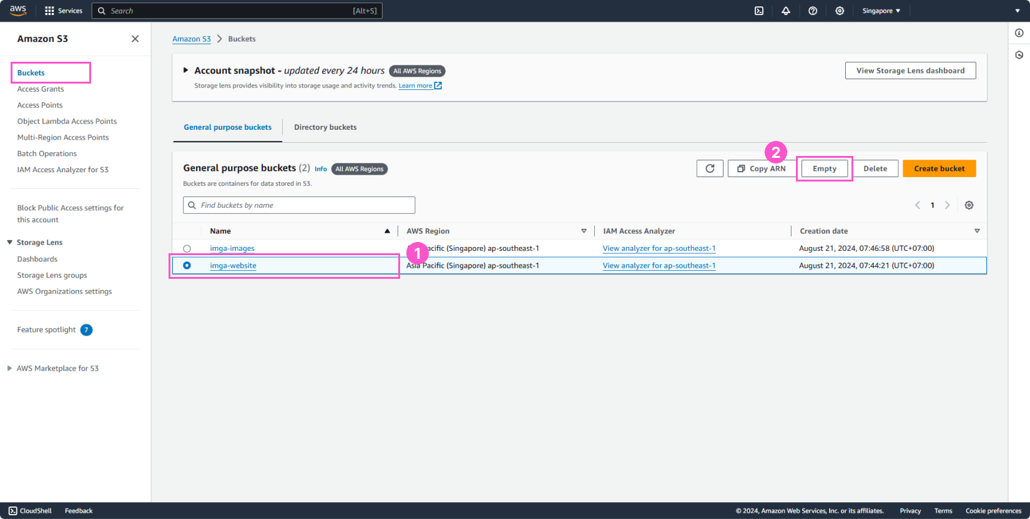1030x519 pixels.
Task: Open the hexagon icon below info icon
Action: [1019, 55]
